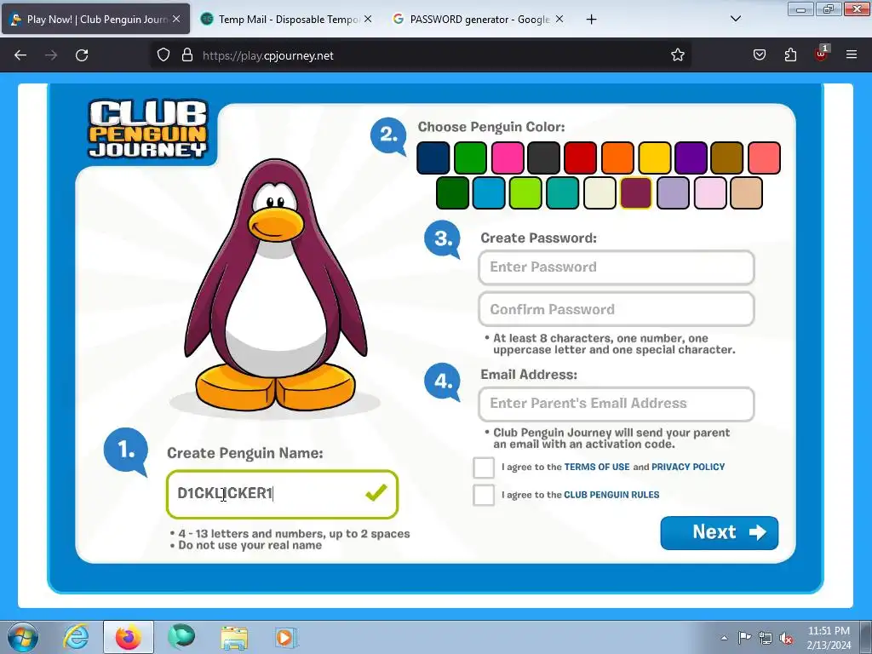This screenshot has height=654, width=872.
Task: Select the maroon color swatch
Action: [635, 193]
